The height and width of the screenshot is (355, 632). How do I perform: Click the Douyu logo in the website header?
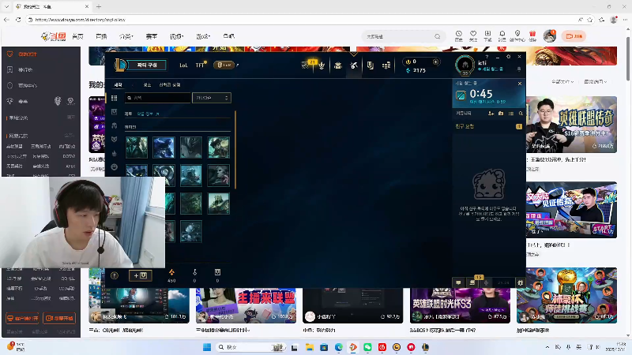(54, 36)
